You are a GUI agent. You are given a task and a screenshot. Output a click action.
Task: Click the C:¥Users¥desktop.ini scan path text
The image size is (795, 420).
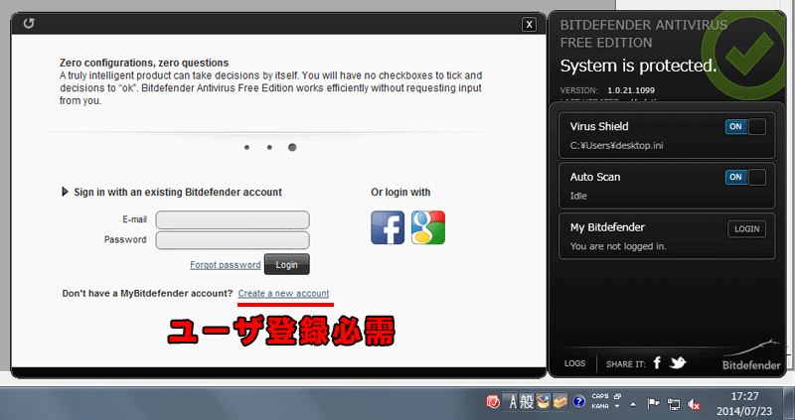coord(616,145)
